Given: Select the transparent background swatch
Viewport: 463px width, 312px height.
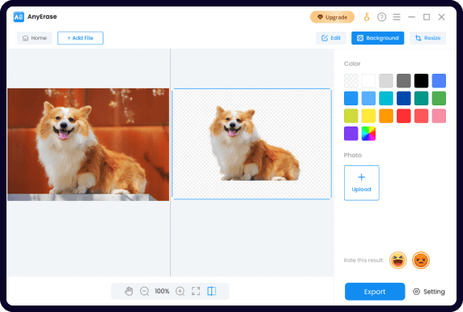Looking at the screenshot, I should [x=350, y=81].
